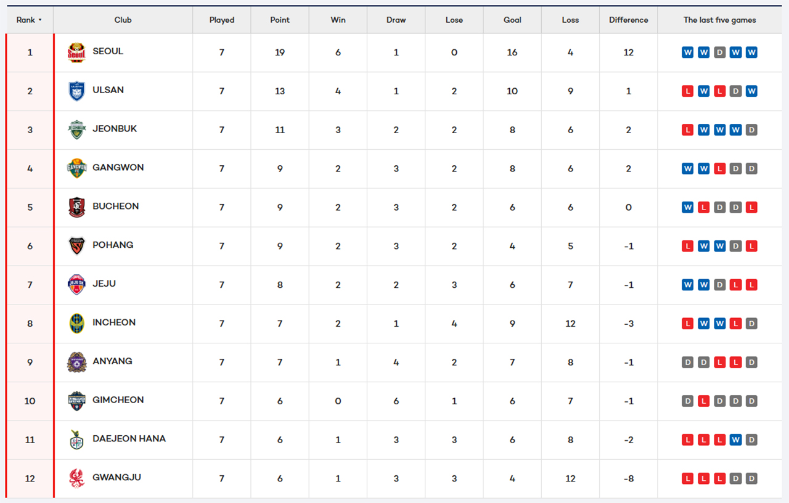Click the Ulsan club crest
The width and height of the screenshot is (789, 503).
76,91
